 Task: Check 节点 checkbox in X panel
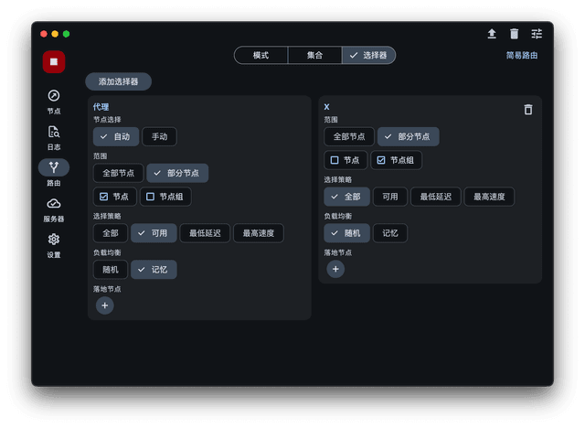346,160
